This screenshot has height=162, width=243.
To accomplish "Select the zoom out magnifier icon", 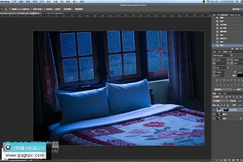I will (5, 8).
